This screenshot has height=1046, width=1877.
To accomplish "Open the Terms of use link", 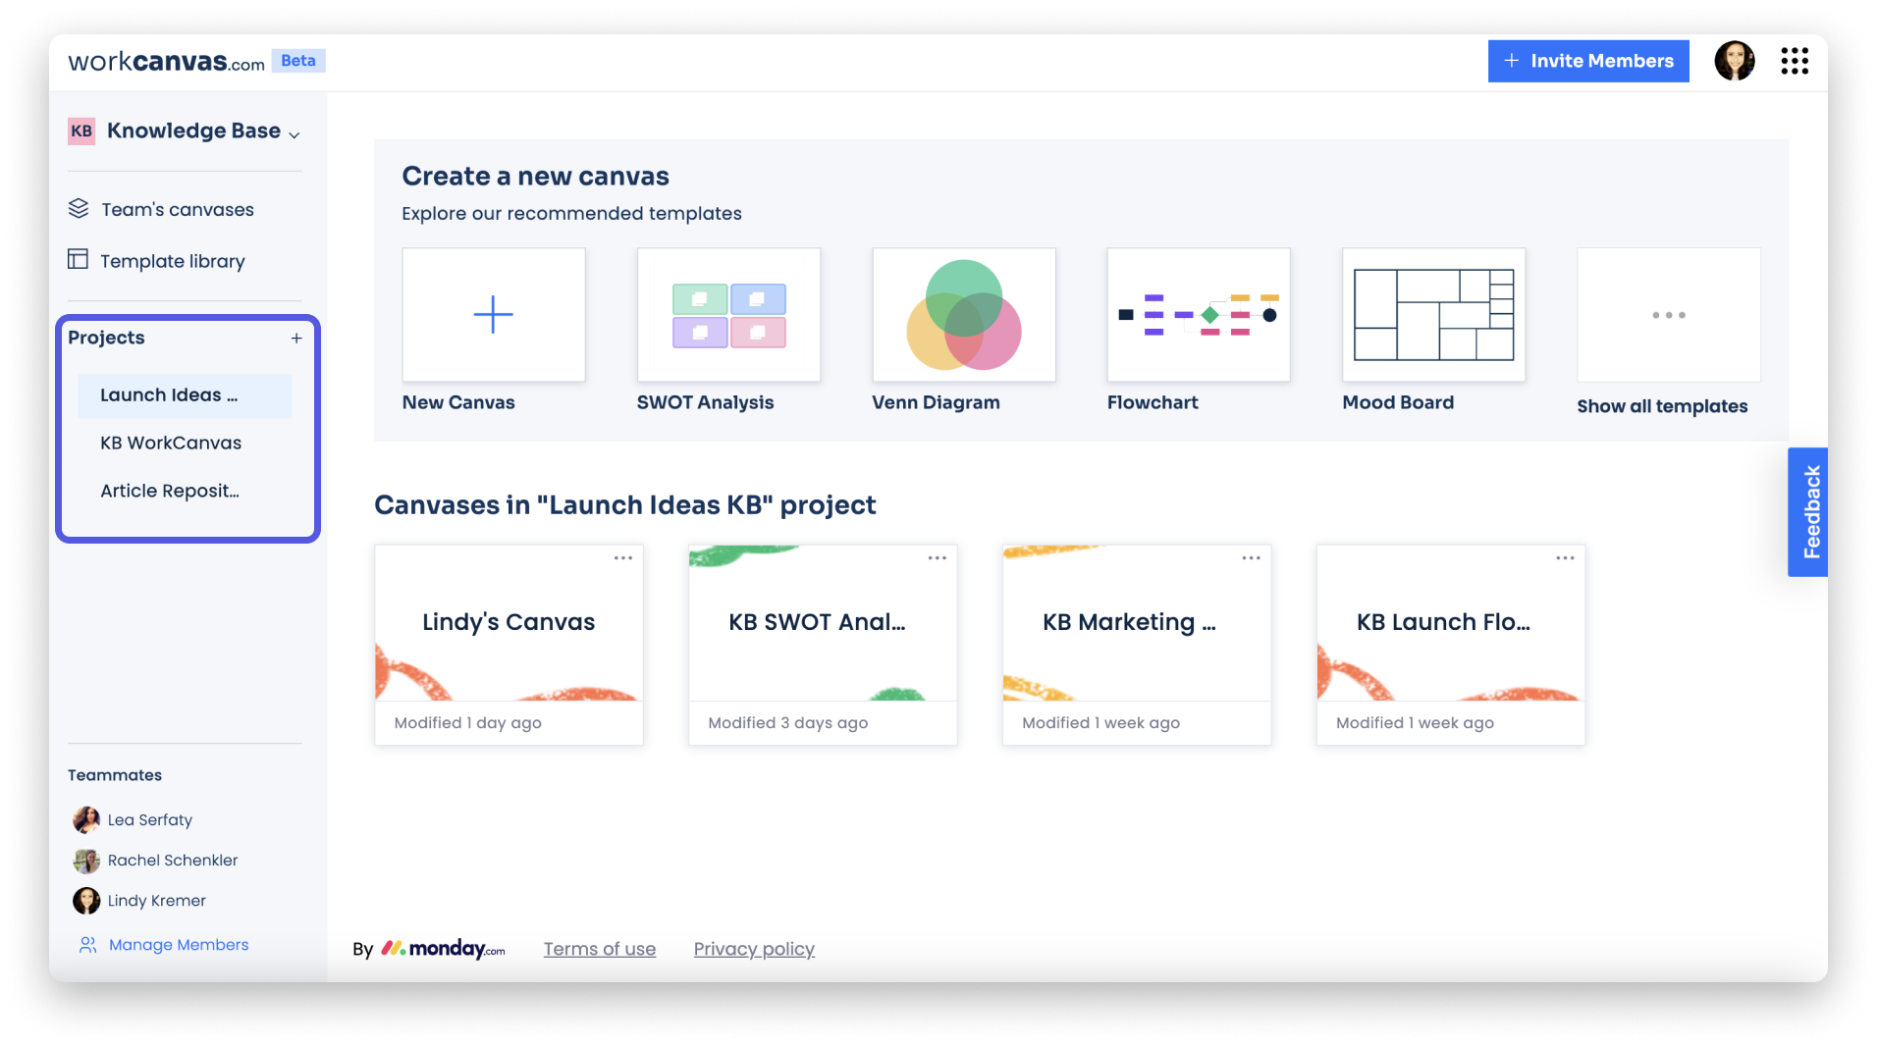I will click(x=599, y=948).
